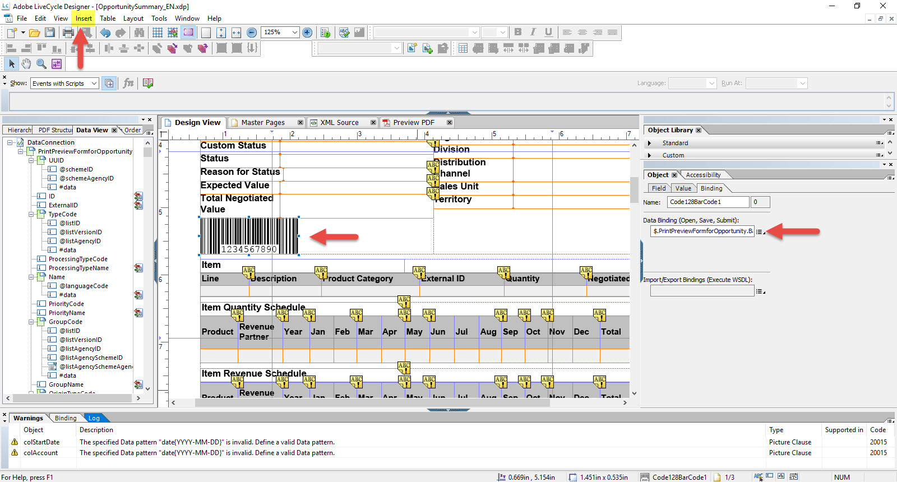Screen dimensions: 897x482
Task: Open the Import/Export Bindings flyout menu icon
Action: pyautogui.click(x=760, y=291)
